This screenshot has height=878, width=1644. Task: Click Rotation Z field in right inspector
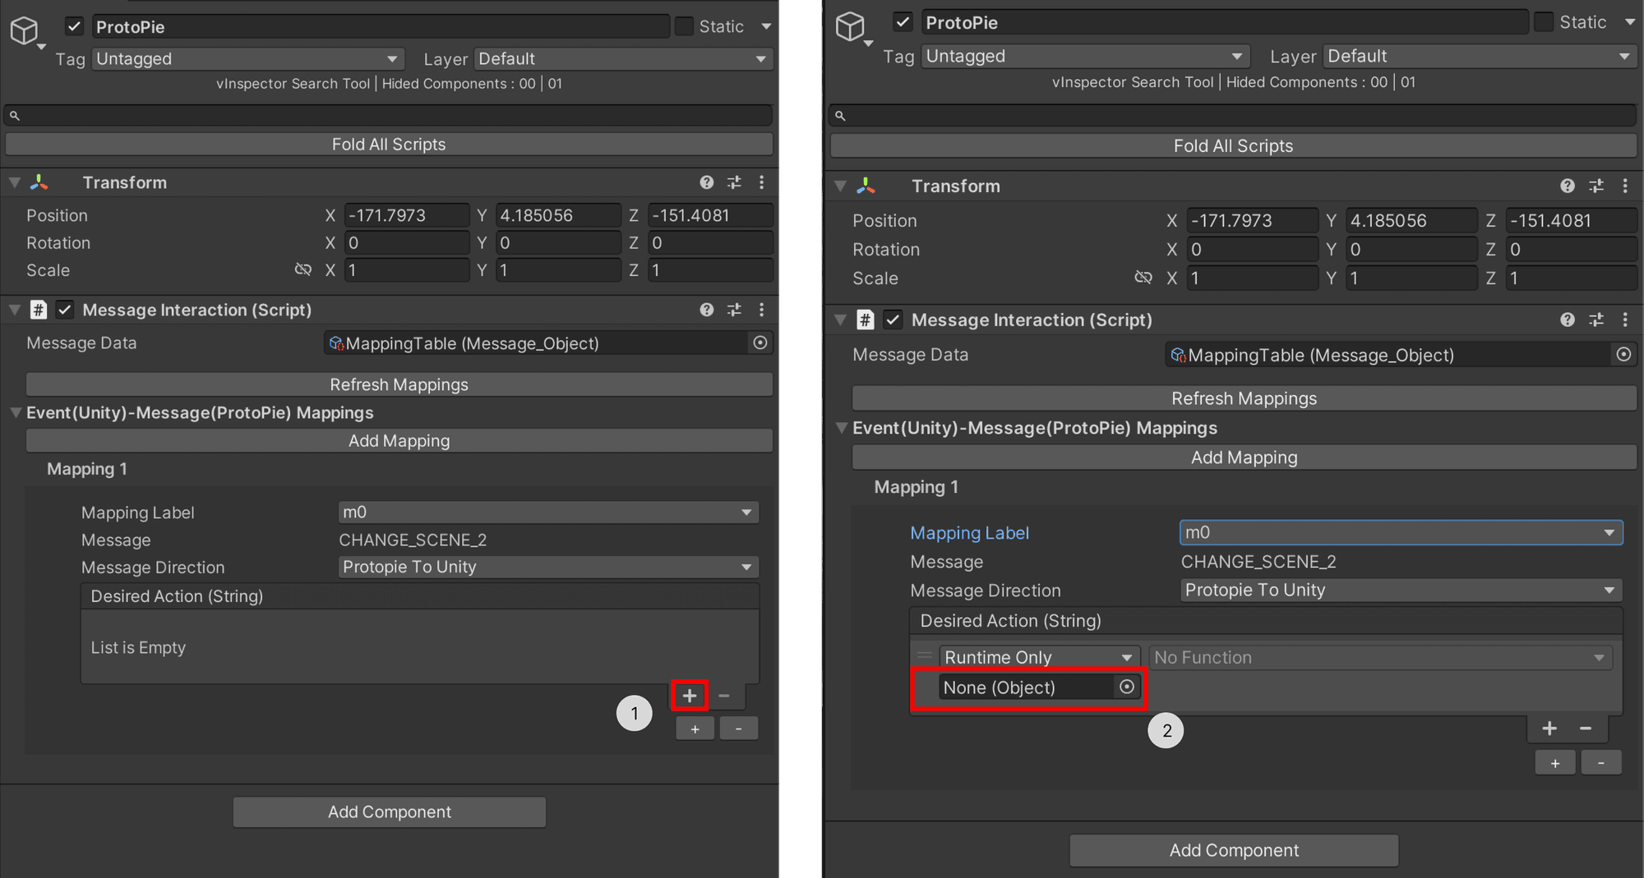[x=1571, y=249]
